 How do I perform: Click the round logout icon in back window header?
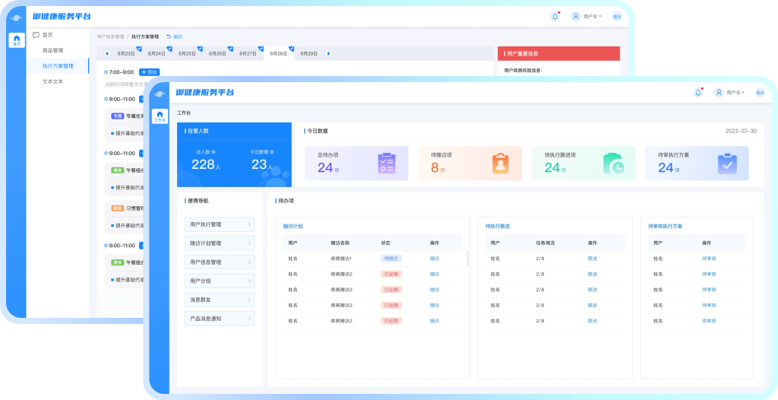(x=617, y=17)
